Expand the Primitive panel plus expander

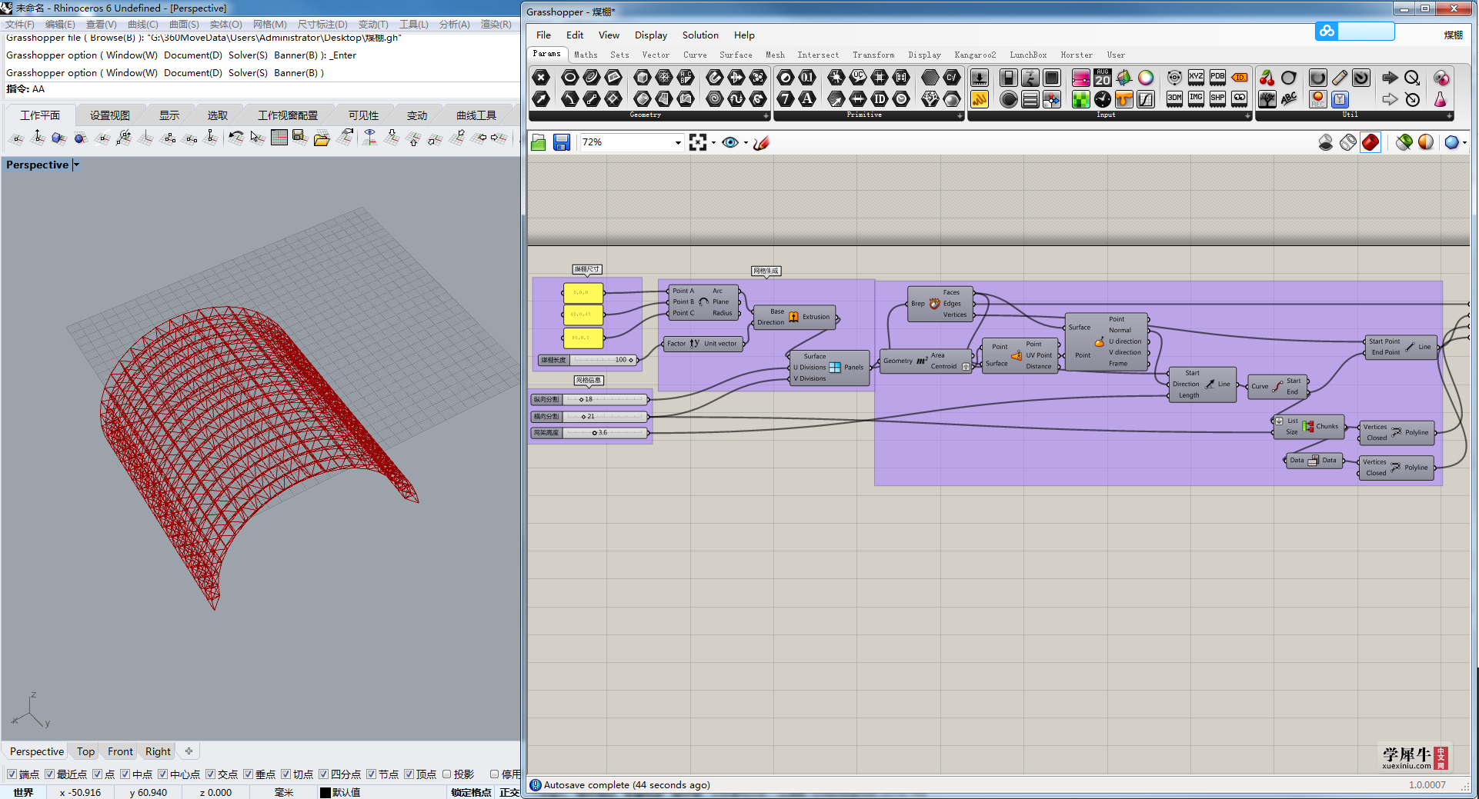960,116
